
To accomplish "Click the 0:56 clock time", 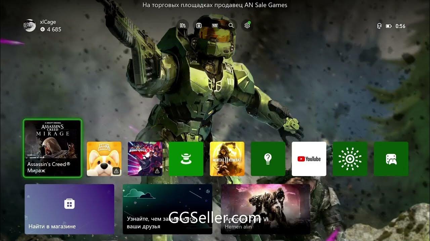I will pyautogui.click(x=400, y=26).
